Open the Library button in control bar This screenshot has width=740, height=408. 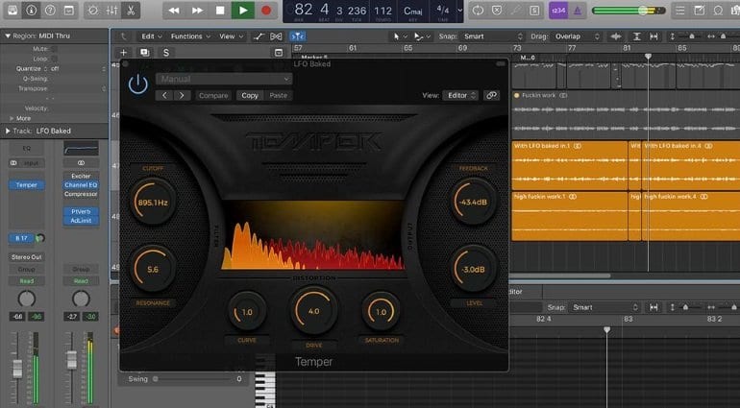pyautogui.click(x=12, y=11)
